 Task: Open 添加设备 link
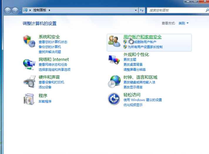click(x=45, y=87)
